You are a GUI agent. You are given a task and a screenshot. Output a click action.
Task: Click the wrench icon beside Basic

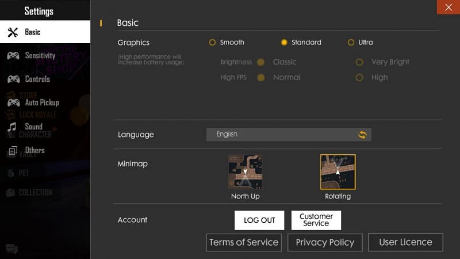click(x=13, y=32)
